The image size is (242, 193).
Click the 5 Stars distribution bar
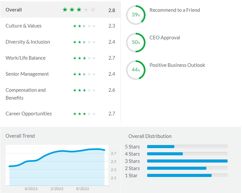click(187, 146)
